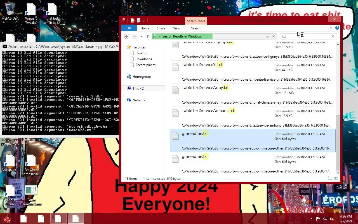Screen dimensions: 358x224
Task: Open the Action Center flag tray icon
Action: point(318,219)
